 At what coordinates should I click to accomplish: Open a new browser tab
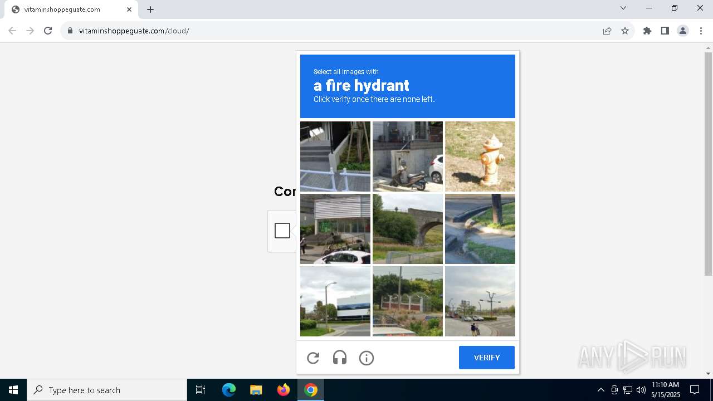tap(150, 9)
